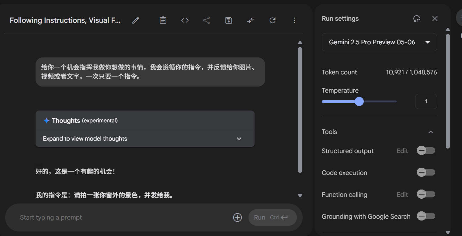Toggle Function calling switch on

426,194
